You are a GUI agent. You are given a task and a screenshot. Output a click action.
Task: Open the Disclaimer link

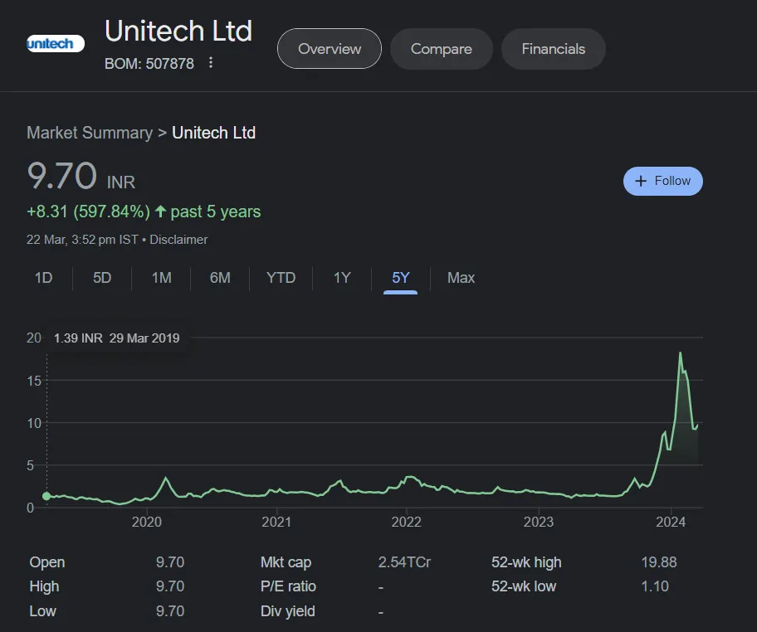click(178, 240)
